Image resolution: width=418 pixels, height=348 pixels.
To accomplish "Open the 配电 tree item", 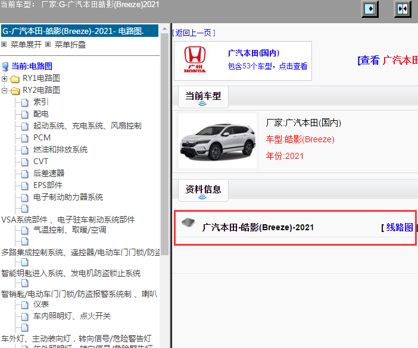I will (40, 114).
